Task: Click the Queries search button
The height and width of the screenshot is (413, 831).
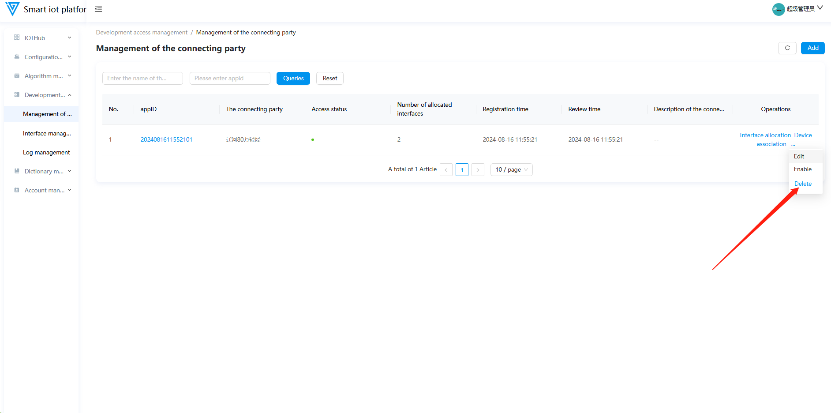Action: pyautogui.click(x=293, y=78)
